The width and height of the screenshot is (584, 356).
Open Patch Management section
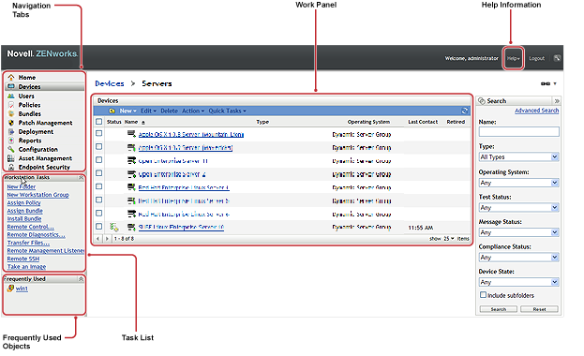click(45, 123)
